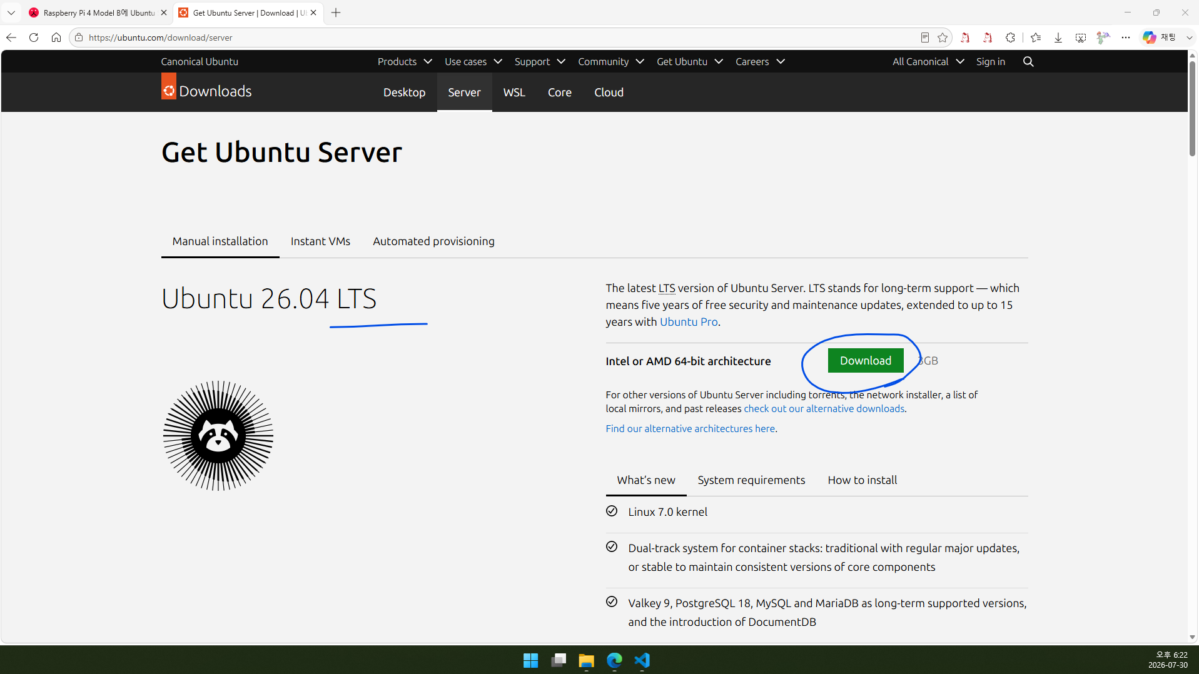This screenshot has width=1199, height=674.
Task: Open Windows Start menu
Action: 530,660
